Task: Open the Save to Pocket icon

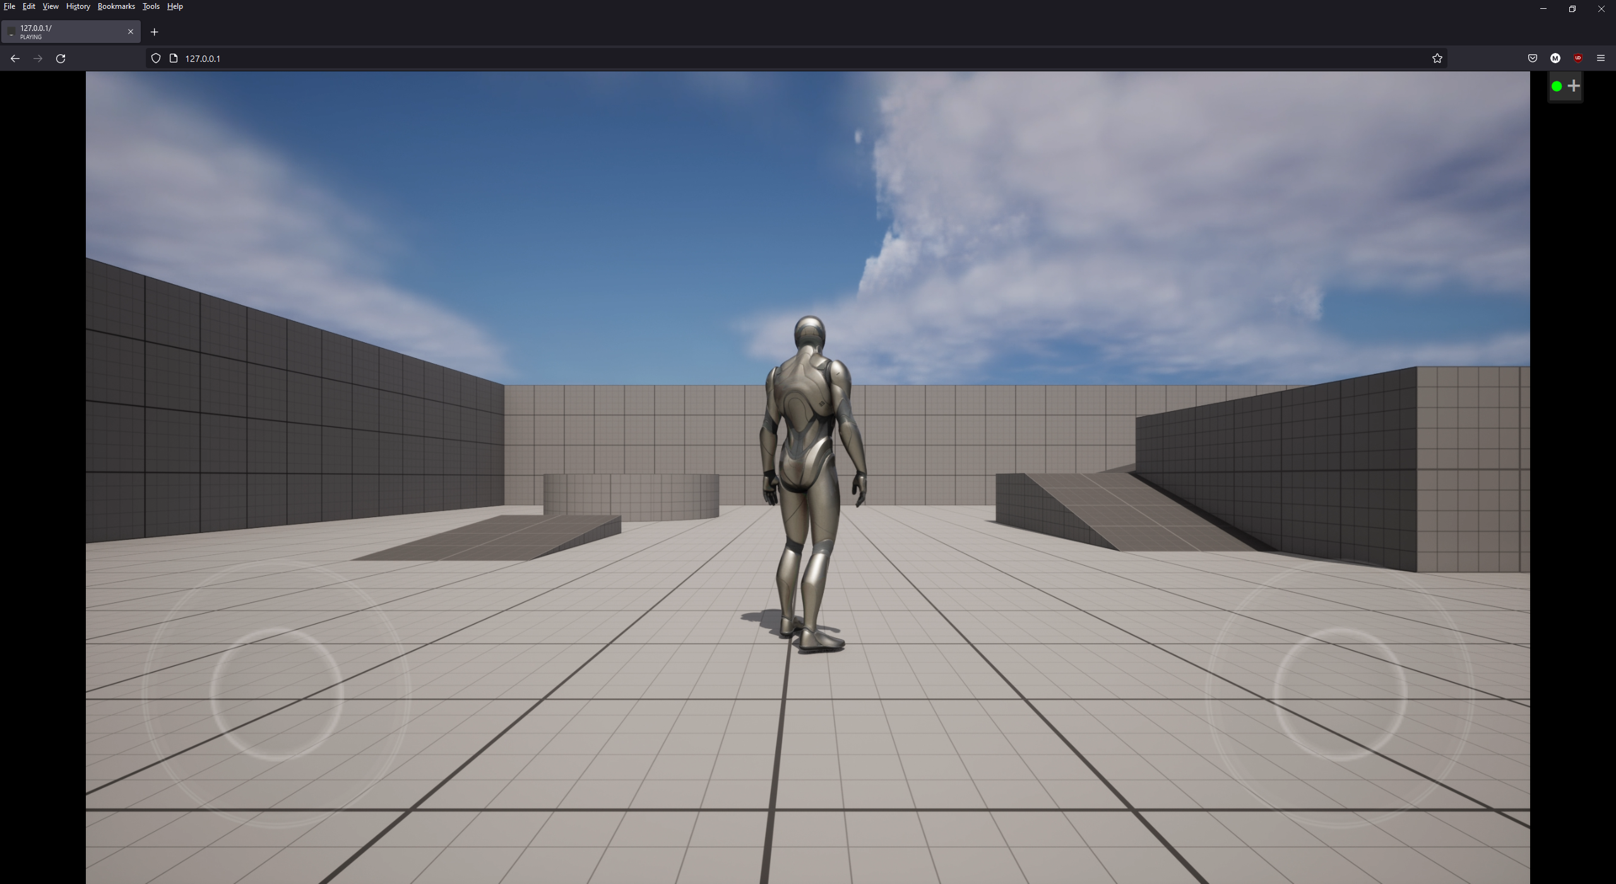Action: [x=1532, y=58]
